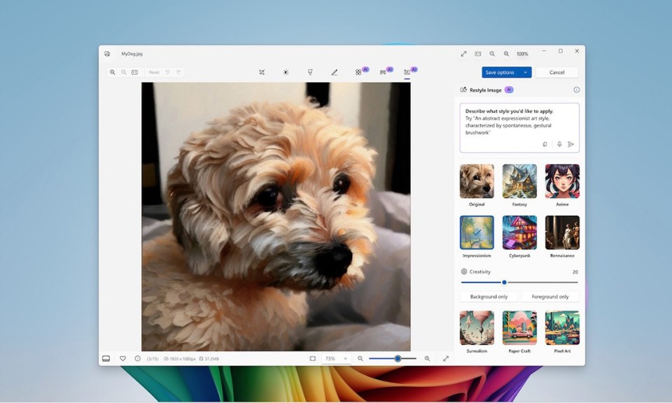672x403 pixels.
Task: Open the image Adjustment tool
Action: 285,72
